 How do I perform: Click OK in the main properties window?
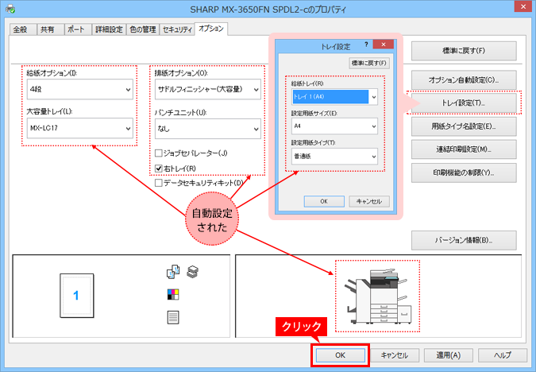(x=340, y=355)
